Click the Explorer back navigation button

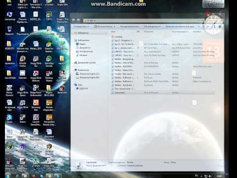74,20
